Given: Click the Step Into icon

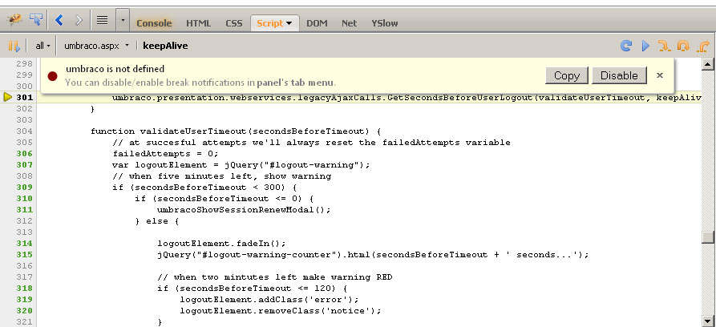Looking at the screenshot, I should 665,46.
